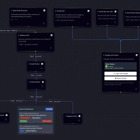Screen dimensions: 140x140
Task: Click the Token Status heading
Action: 110,64
